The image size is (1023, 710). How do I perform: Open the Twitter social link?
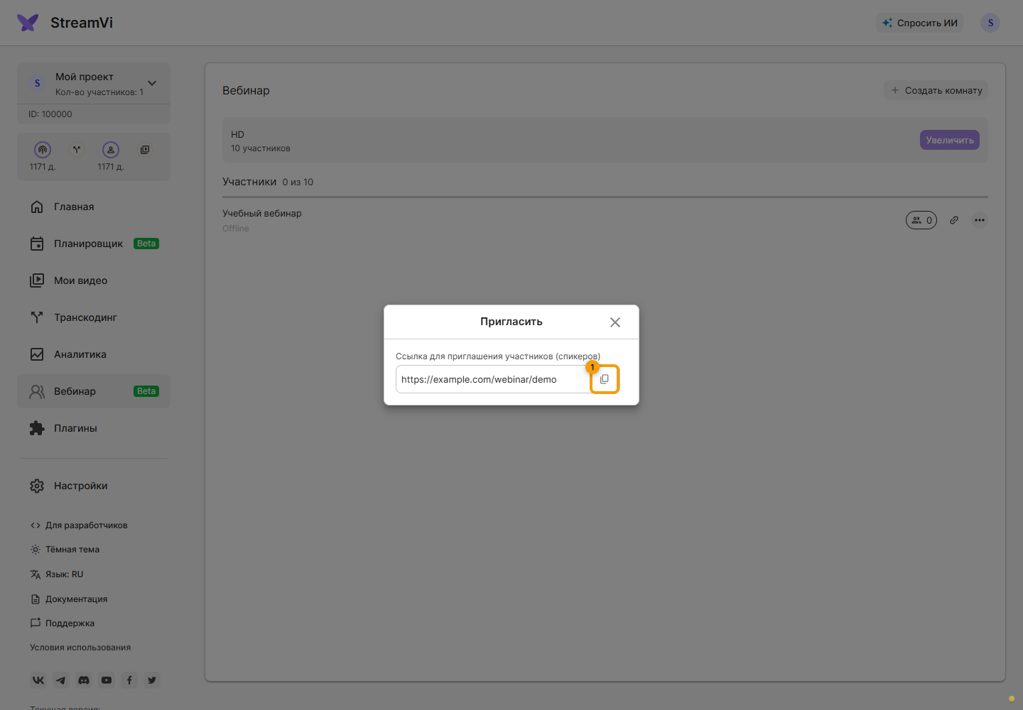[x=152, y=680]
